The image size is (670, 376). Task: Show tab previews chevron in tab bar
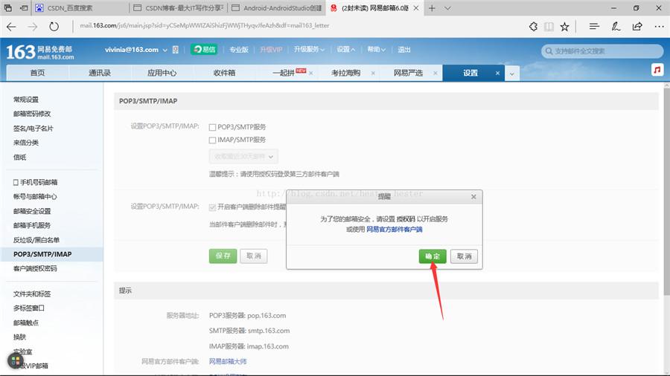click(447, 8)
